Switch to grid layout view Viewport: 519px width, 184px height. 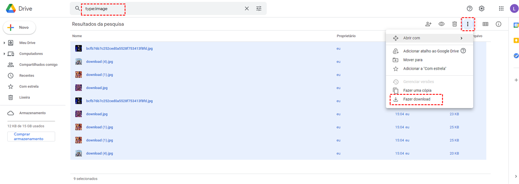click(x=486, y=24)
